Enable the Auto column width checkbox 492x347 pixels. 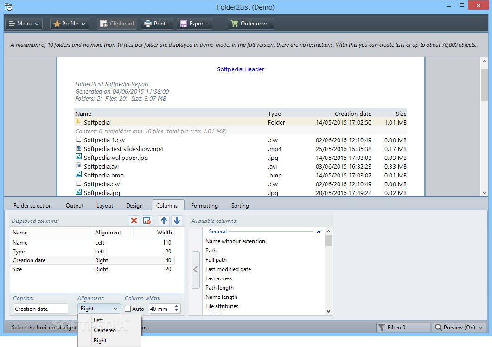point(128,309)
